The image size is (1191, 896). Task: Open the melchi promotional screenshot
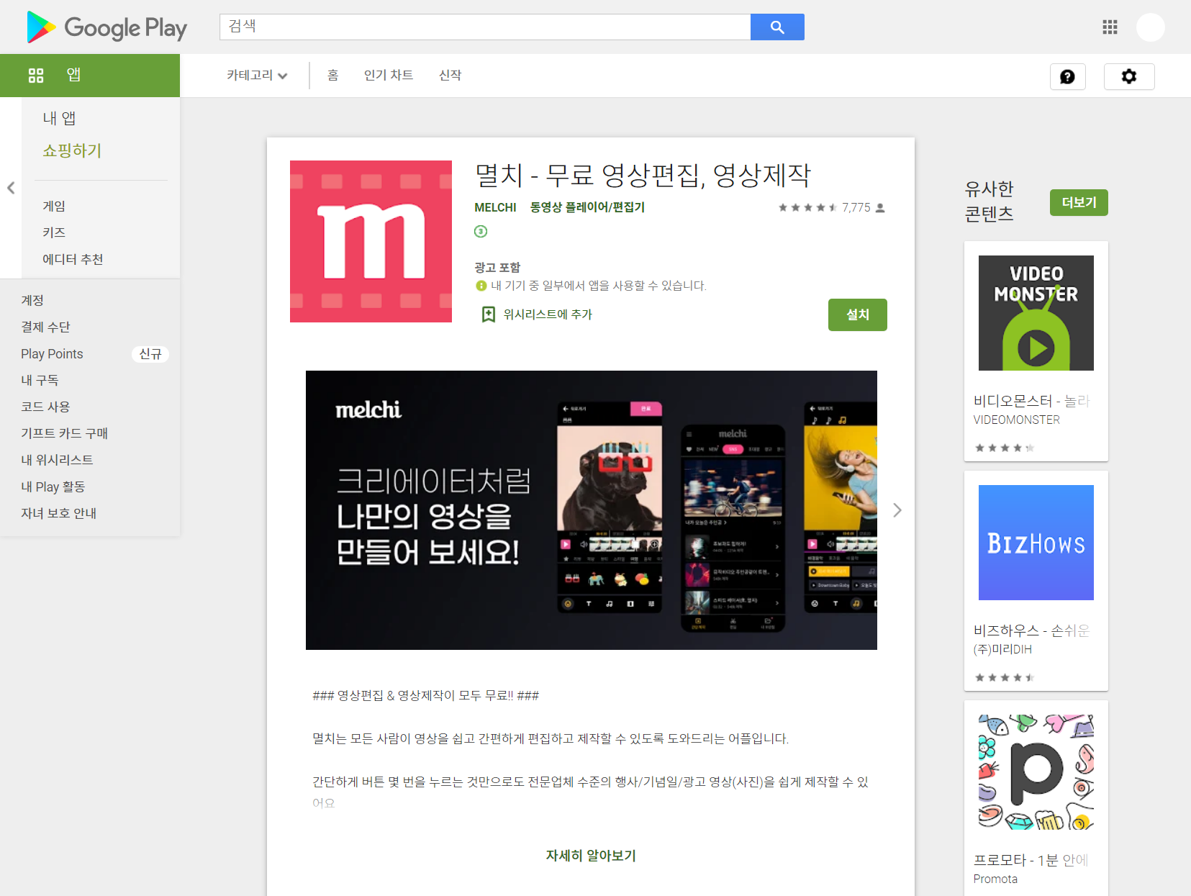click(592, 510)
